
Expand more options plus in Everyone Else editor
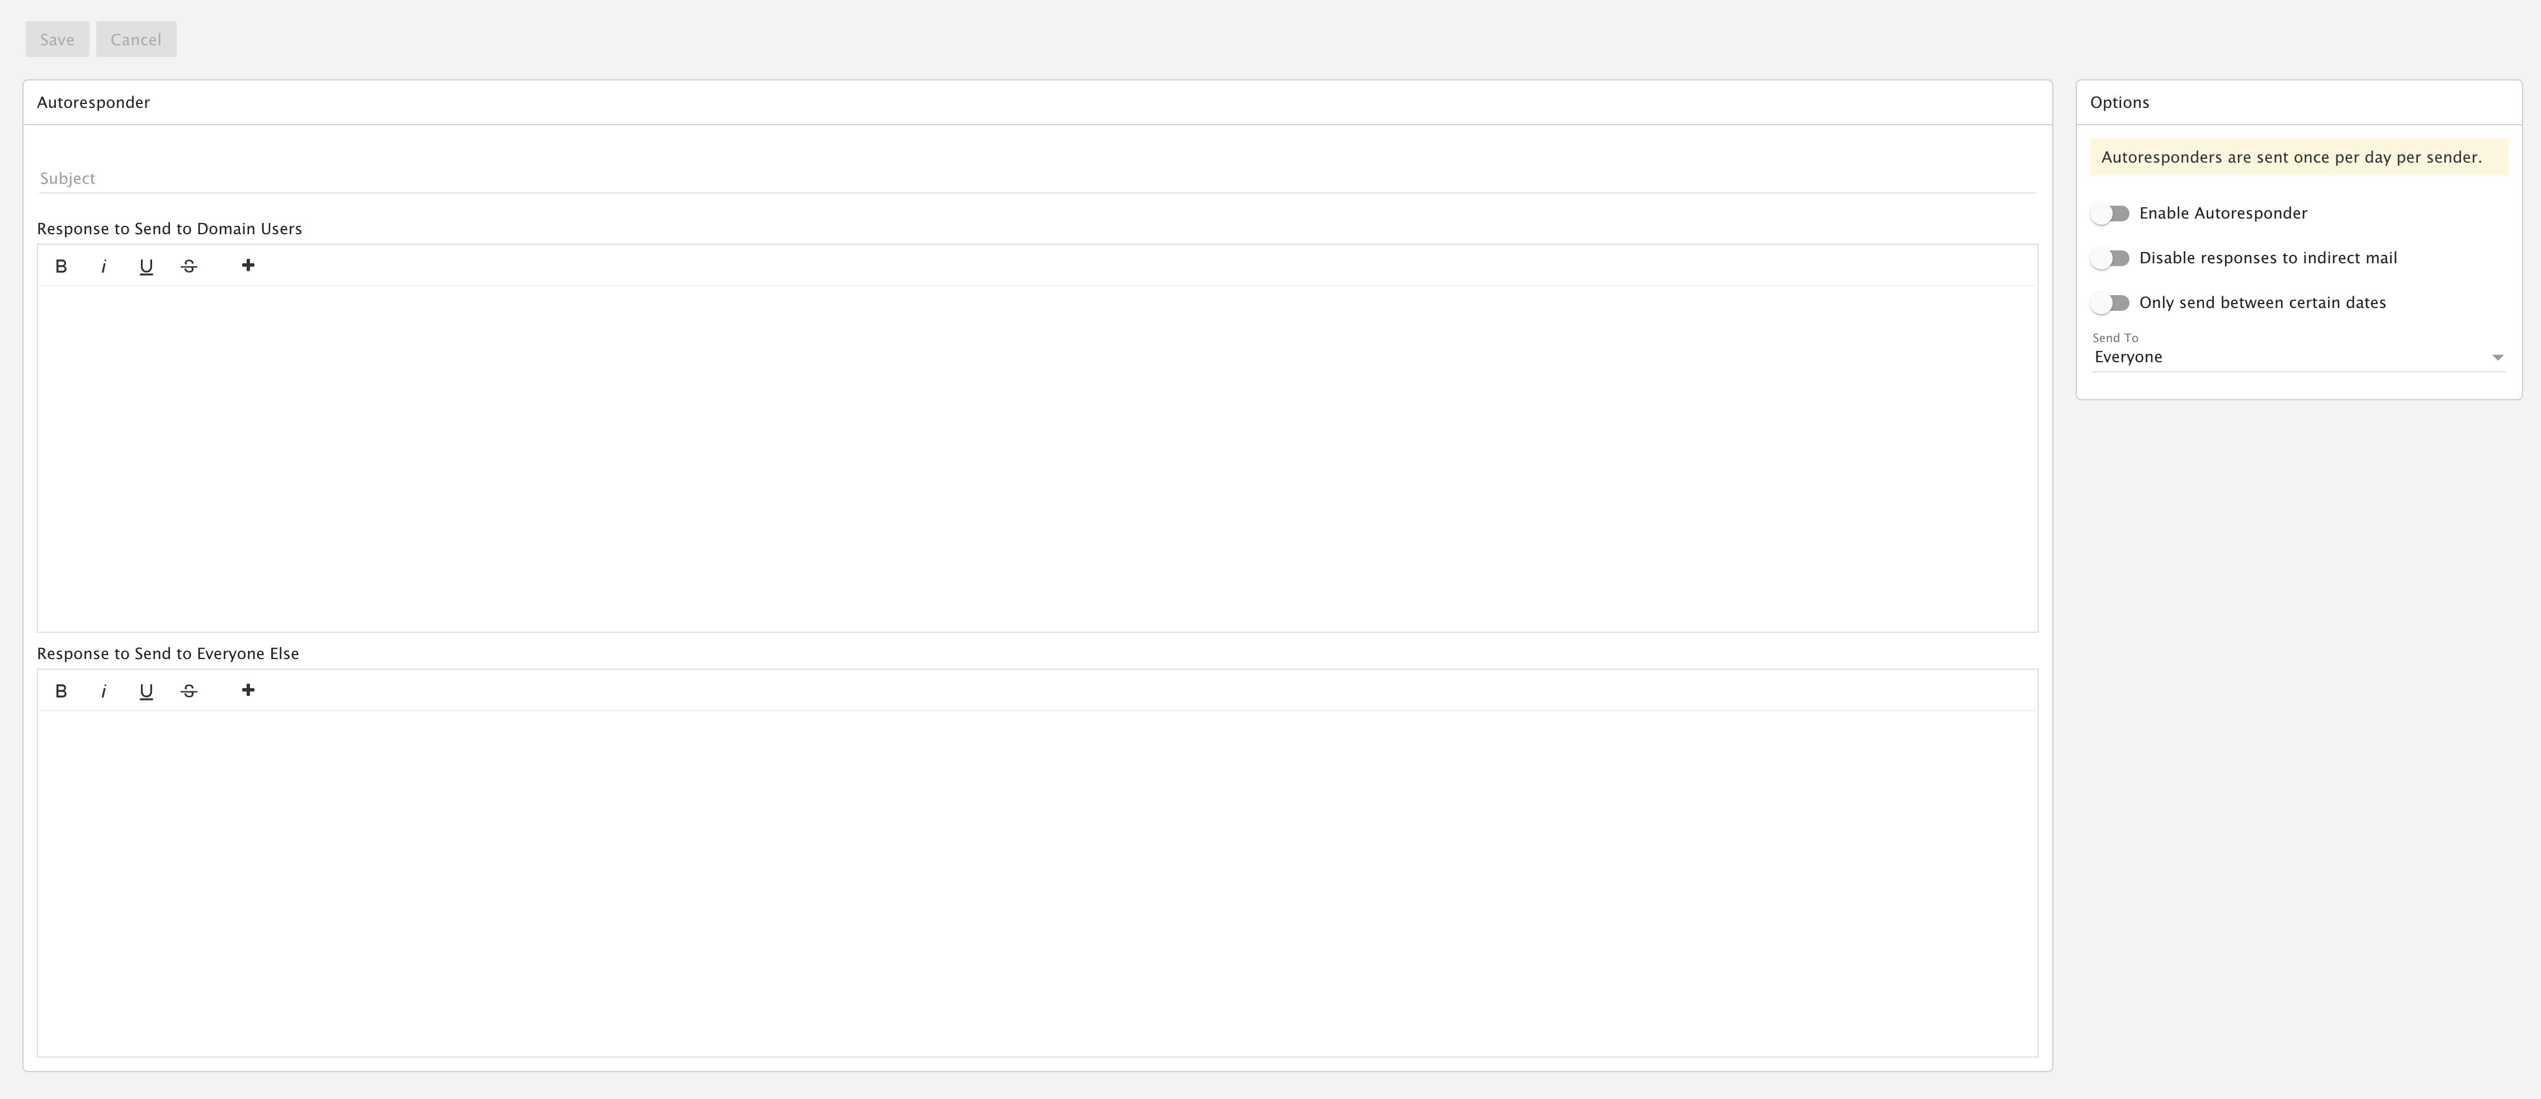point(248,690)
